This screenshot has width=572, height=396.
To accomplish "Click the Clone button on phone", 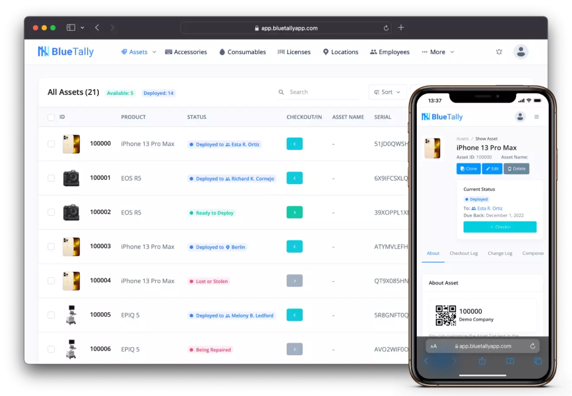I will click(469, 168).
